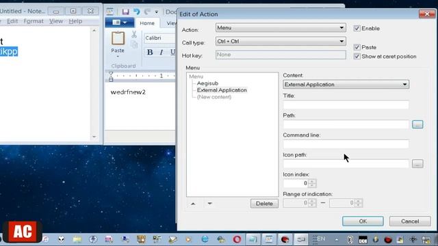
Task: Click the highlighted 'ikpp' text in Notepad
Action: tap(9, 51)
